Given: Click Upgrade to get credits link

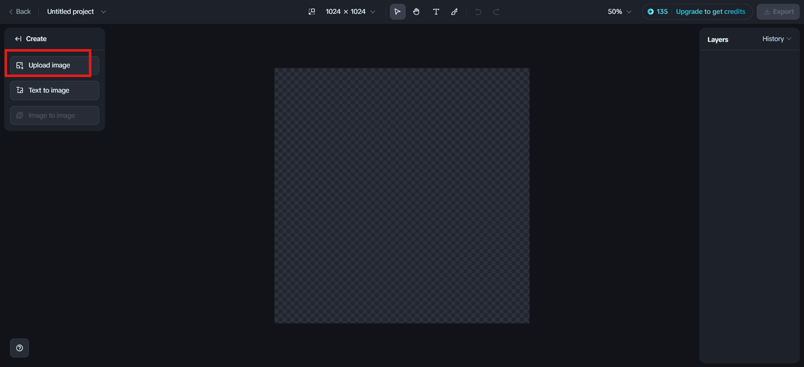Looking at the screenshot, I should 710,11.
